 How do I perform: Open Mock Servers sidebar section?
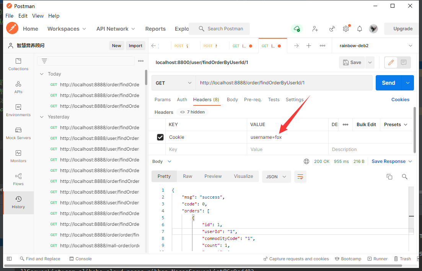click(x=18, y=133)
